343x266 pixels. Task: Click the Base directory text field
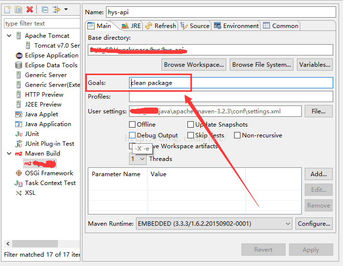pyautogui.click(x=211, y=50)
